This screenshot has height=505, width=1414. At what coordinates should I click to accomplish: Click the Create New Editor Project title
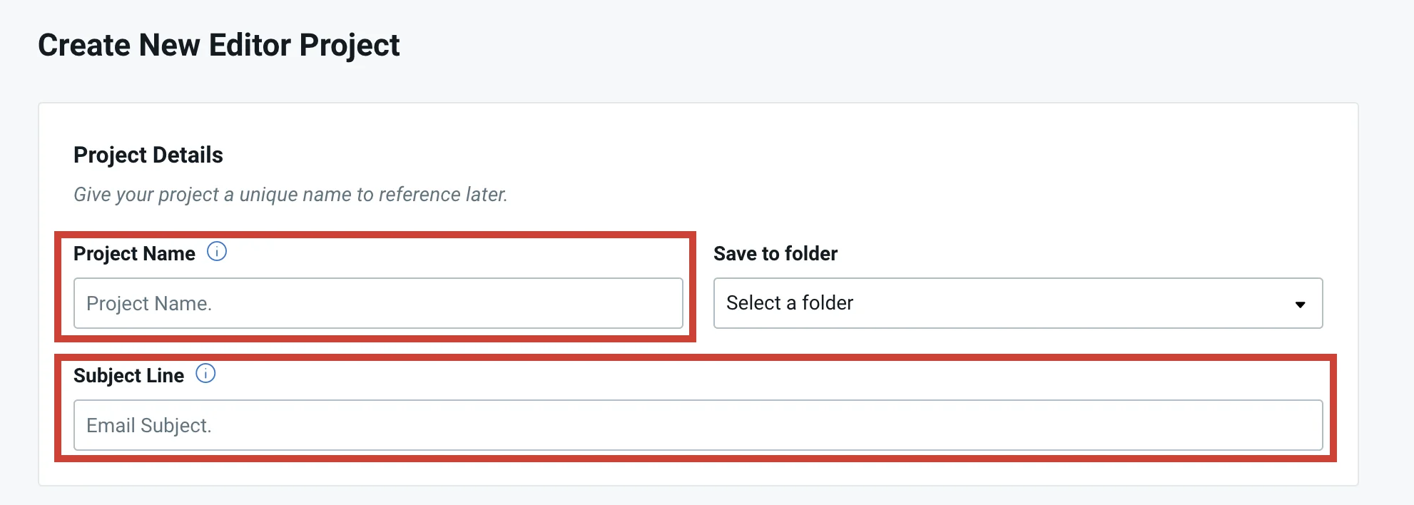pos(219,45)
